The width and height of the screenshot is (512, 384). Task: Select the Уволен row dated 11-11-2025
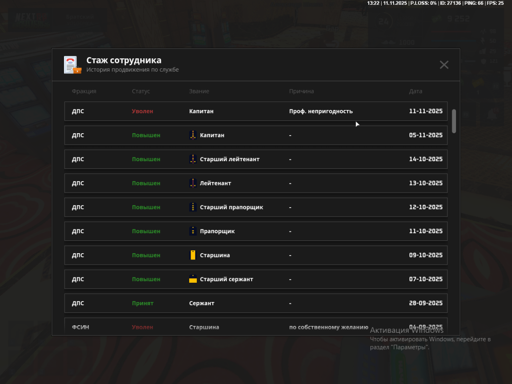click(x=256, y=111)
